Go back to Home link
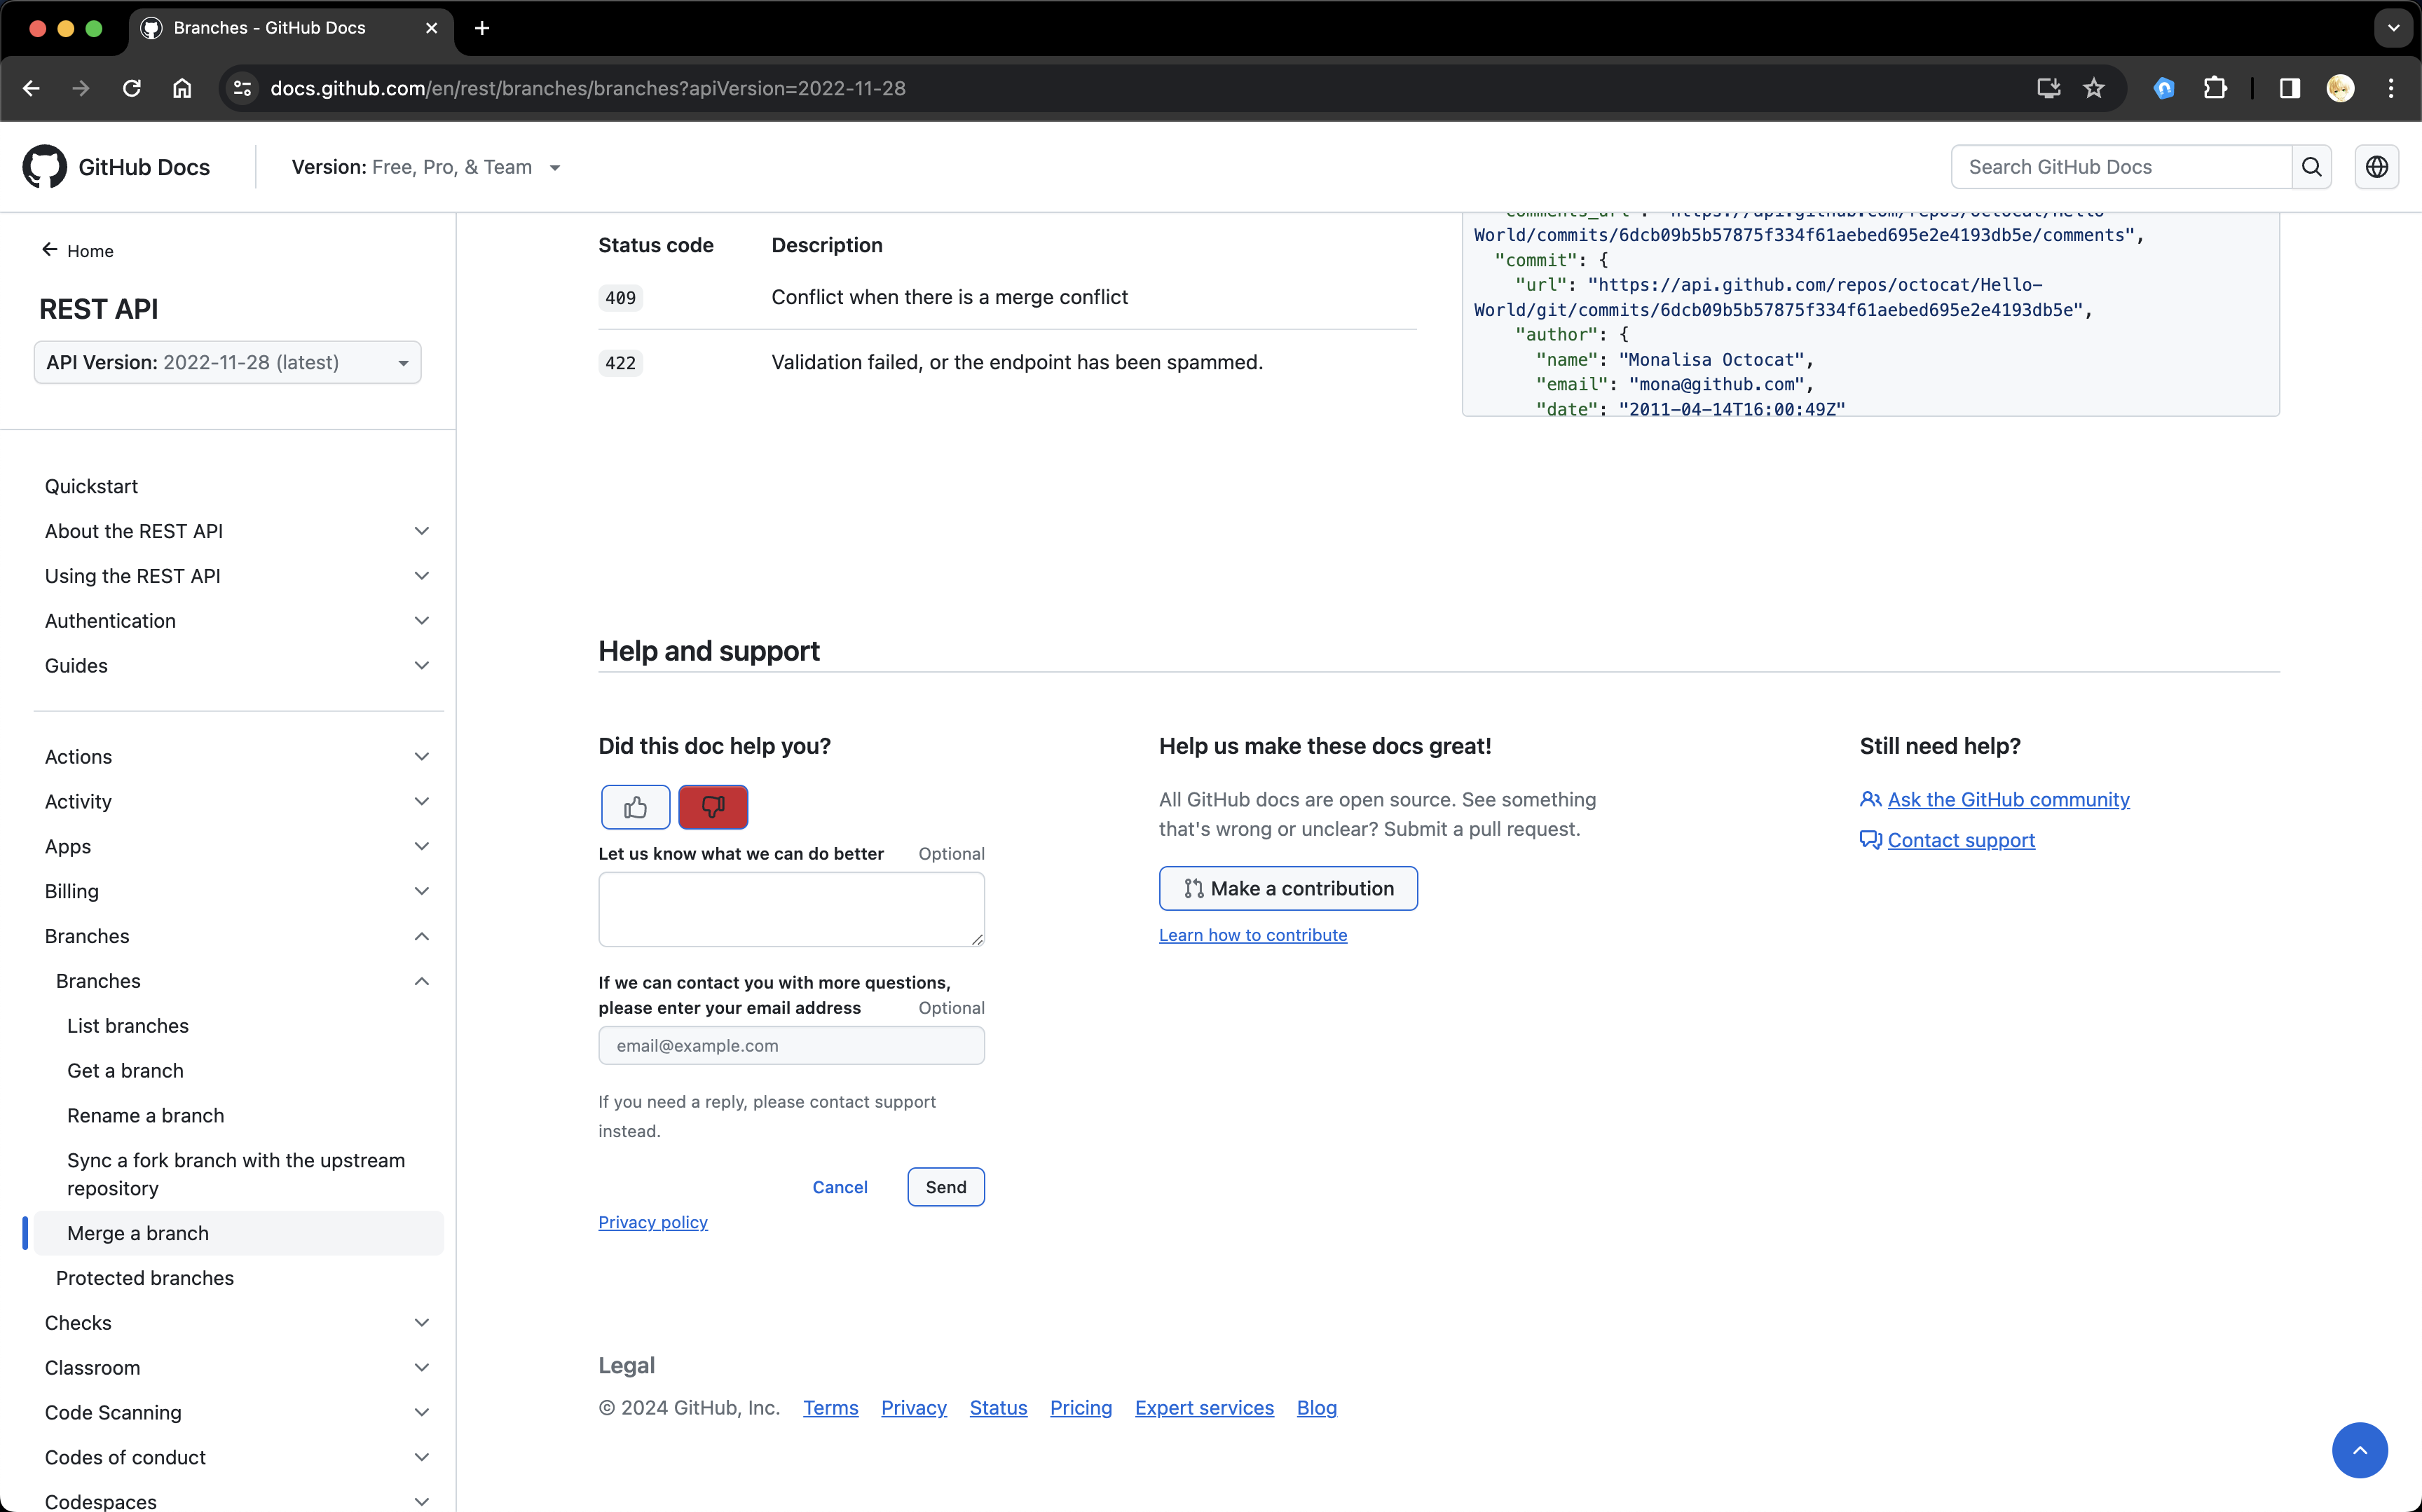The height and width of the screenshot is (1512, 2422). pyautogui.click(x=78, y=251)
